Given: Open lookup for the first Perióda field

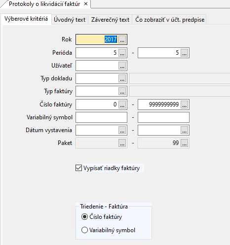Looking at the screenshot, I should coord(122,53).
